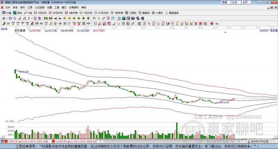This screenshot has width=278, height=149.
Task: Expand the 日 period dropdown arrow
Action: point(7,18)
